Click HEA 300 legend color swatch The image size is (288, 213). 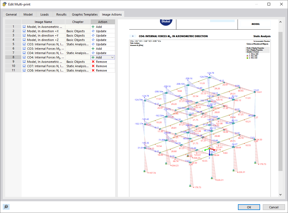(x=248, y=56)
